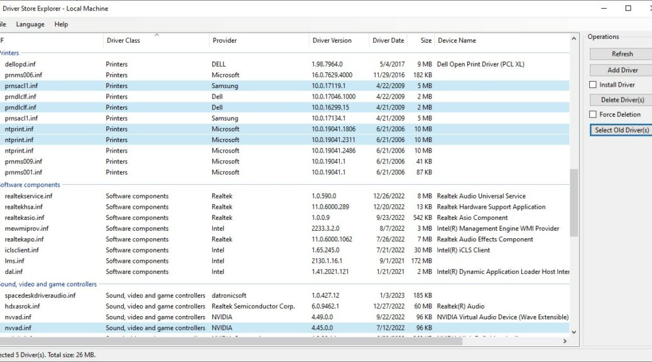Select the prnms006.inf driver row

click(285, 75)
